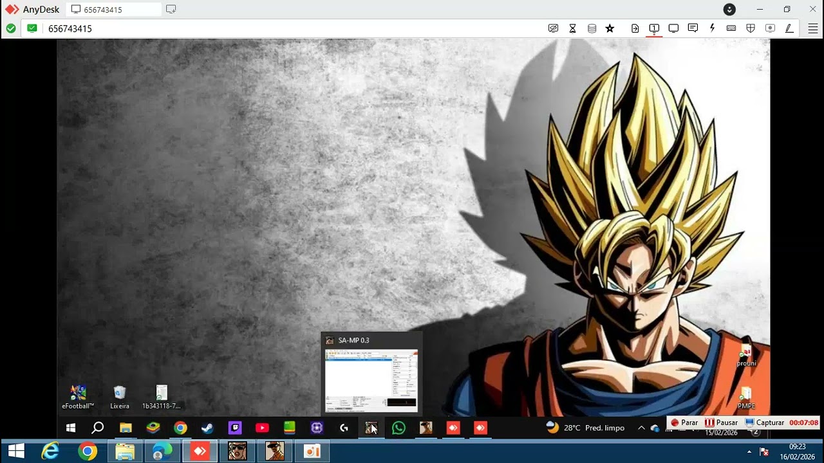Open AnyDesk permissions shield icon
The image size is (824, 463).
coord(751,28)
